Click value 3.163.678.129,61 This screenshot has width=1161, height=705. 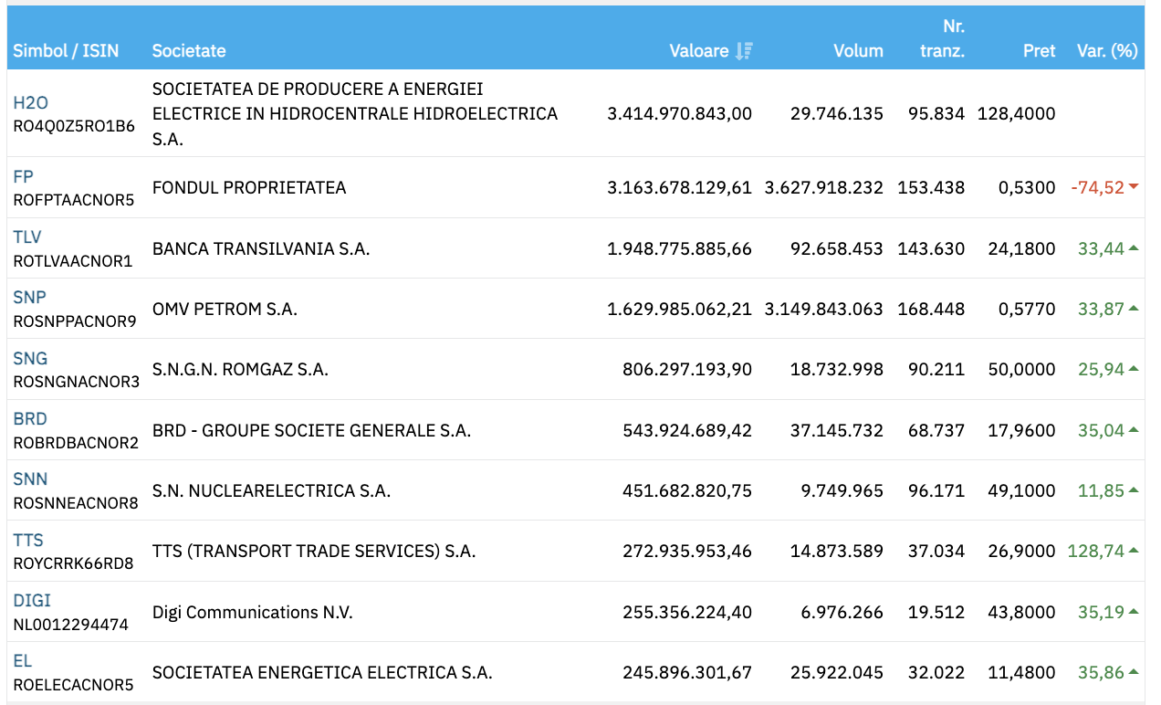point(680,187)
